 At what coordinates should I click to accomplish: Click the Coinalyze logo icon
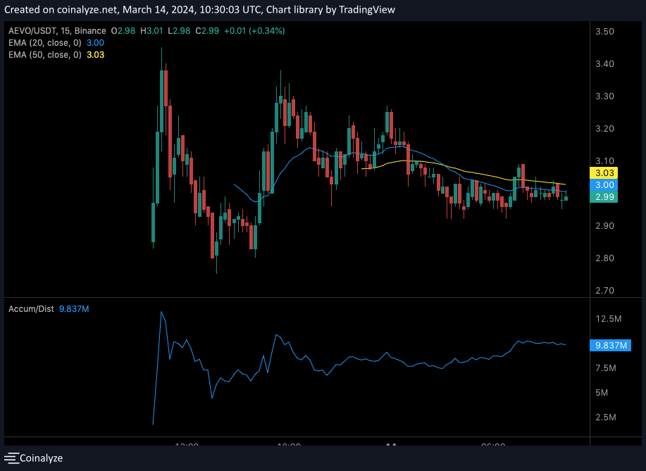tap(11, 458)
